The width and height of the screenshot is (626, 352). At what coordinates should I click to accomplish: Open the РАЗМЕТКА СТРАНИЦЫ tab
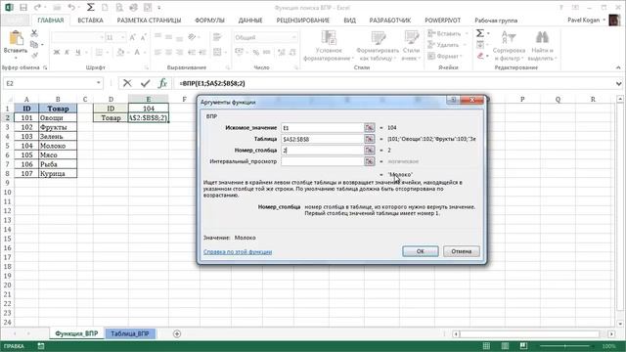coord(149,20)
